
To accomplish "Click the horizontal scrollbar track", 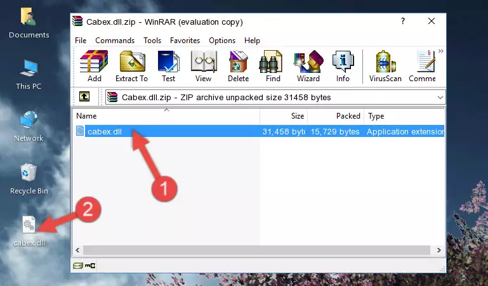I will point(256,250).
